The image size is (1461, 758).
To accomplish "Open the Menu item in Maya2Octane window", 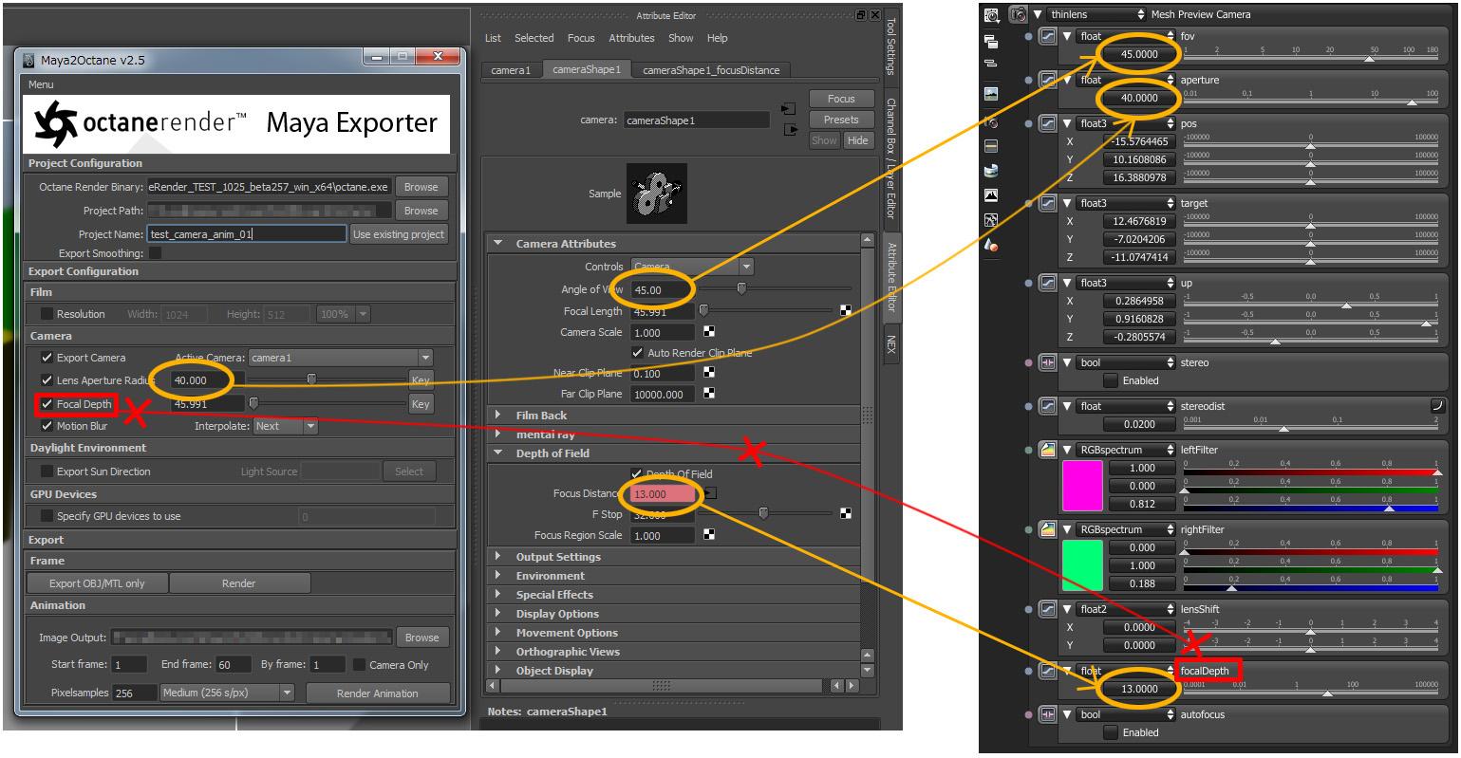I will point(41,84).
